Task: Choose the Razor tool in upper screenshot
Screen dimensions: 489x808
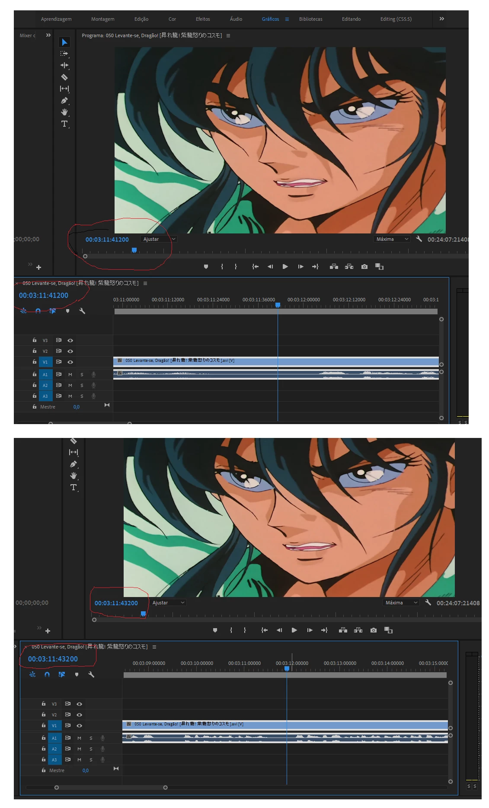Action: pyautogui.click(x=64, y=77)
